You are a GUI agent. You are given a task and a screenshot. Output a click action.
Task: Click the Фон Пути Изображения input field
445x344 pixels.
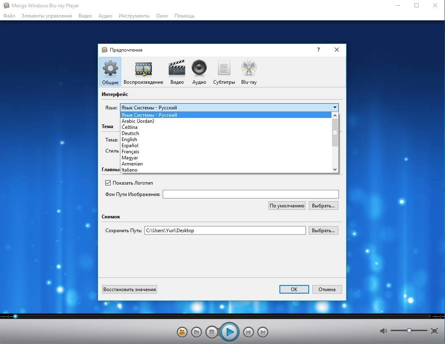251,194
